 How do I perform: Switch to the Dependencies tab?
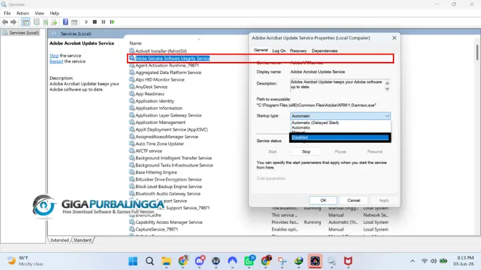[x=325, y=51]
